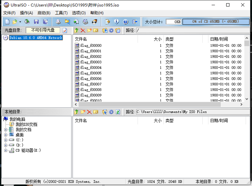Viewport: 252px width, 186px height.
Task: Click the Save As toolbar icon
Action: tap(46, 22)
